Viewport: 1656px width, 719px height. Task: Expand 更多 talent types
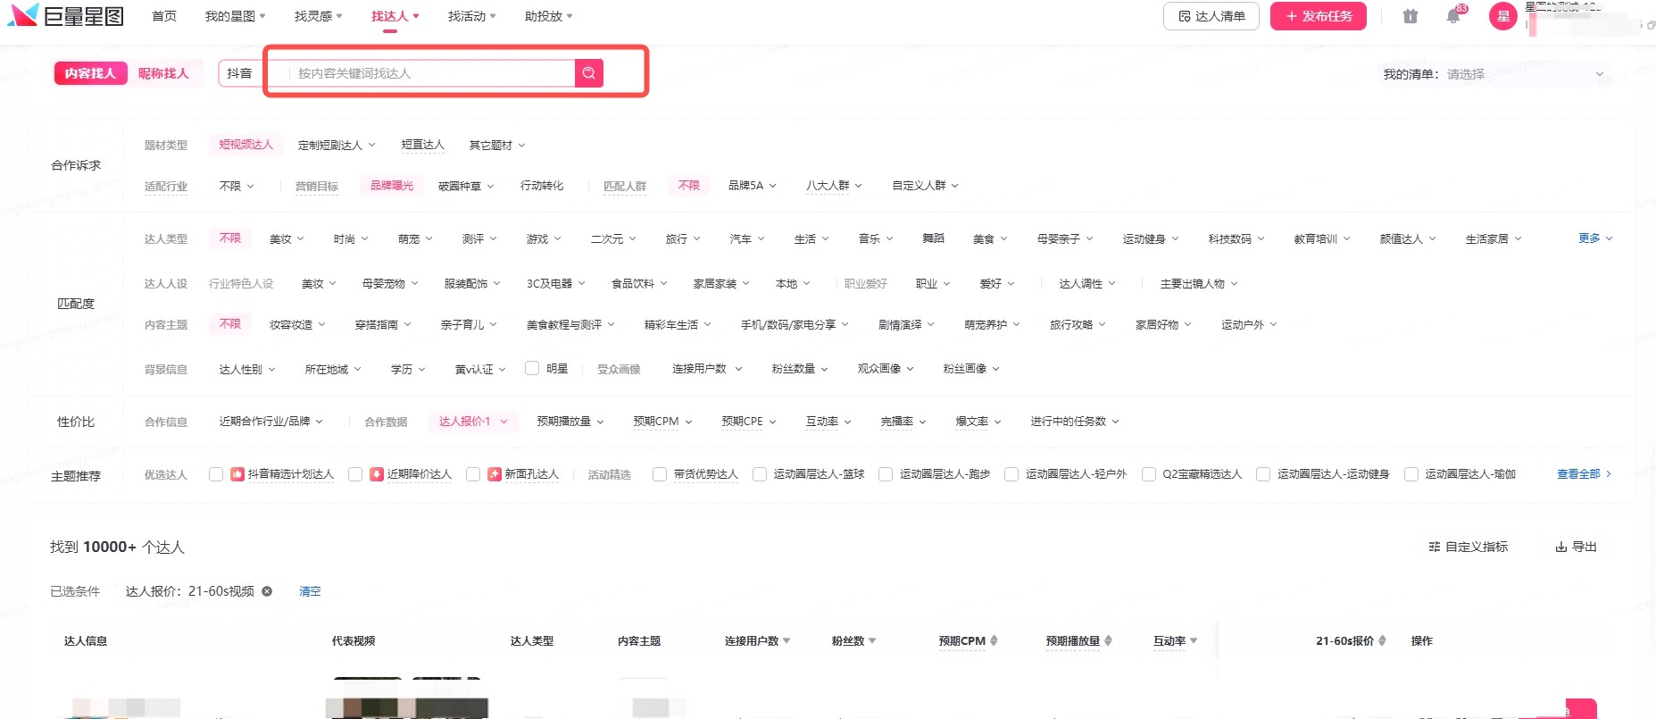tap(1595, 238)
